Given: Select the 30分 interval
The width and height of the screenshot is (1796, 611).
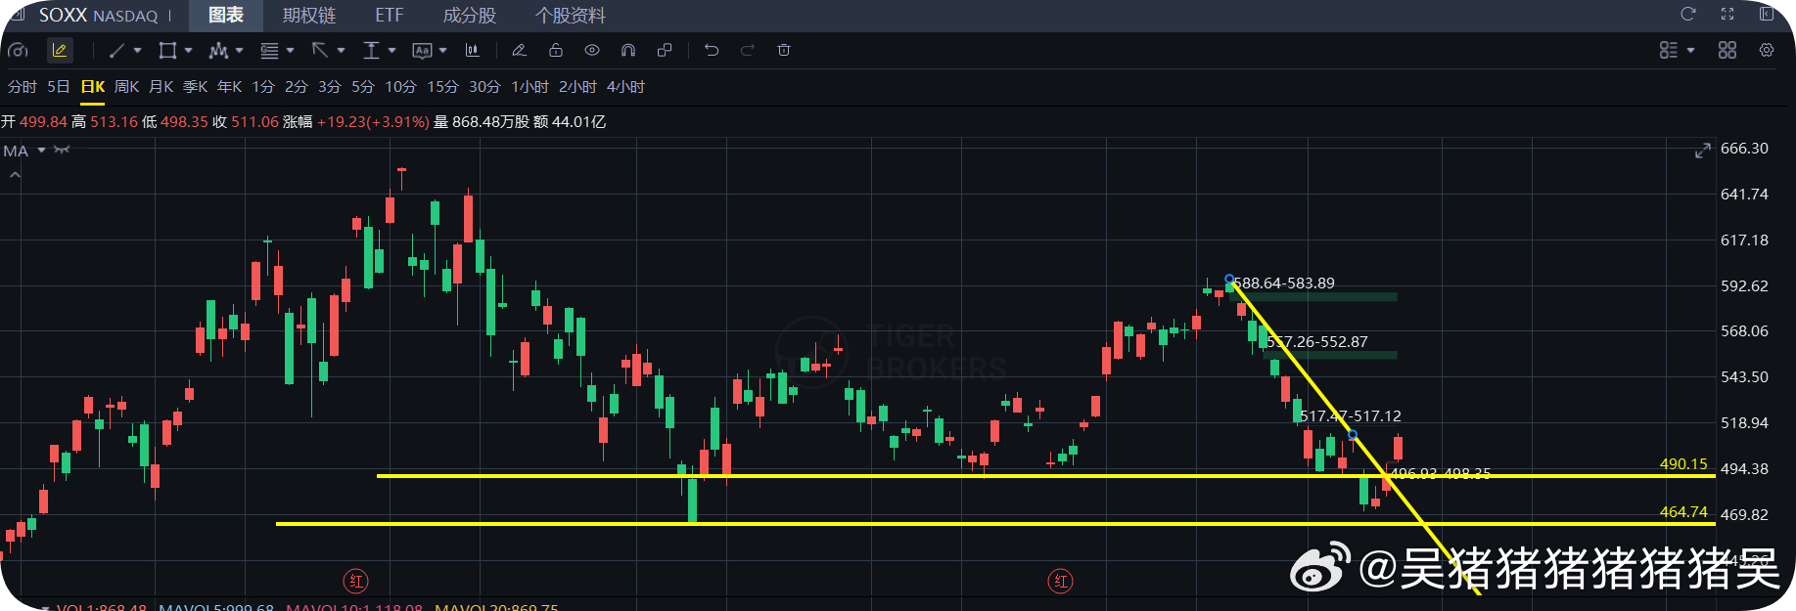Looking at the screenshot, I should (484, 87).
